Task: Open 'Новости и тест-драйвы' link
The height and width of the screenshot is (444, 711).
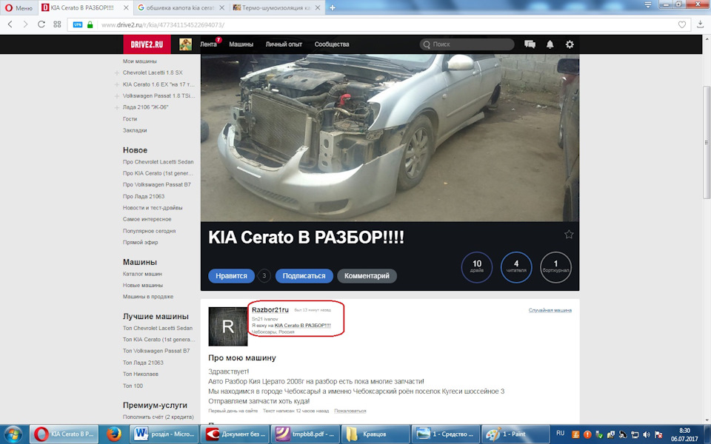Action: (x=153, y=208)
